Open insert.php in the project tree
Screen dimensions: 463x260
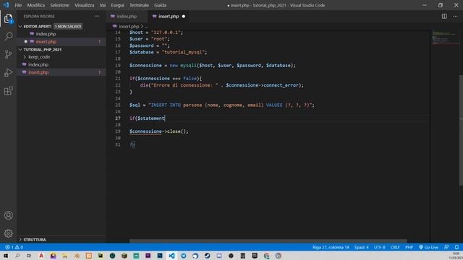point(38,72)
